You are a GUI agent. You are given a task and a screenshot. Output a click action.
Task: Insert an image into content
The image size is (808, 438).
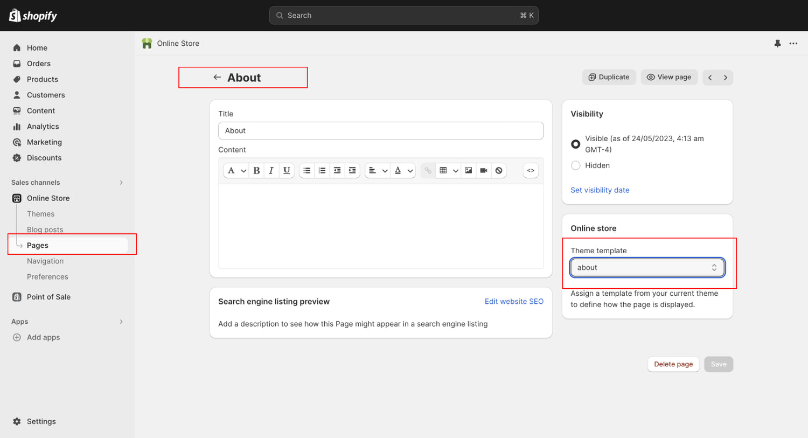pyautogui.click(x=469, y=171)
